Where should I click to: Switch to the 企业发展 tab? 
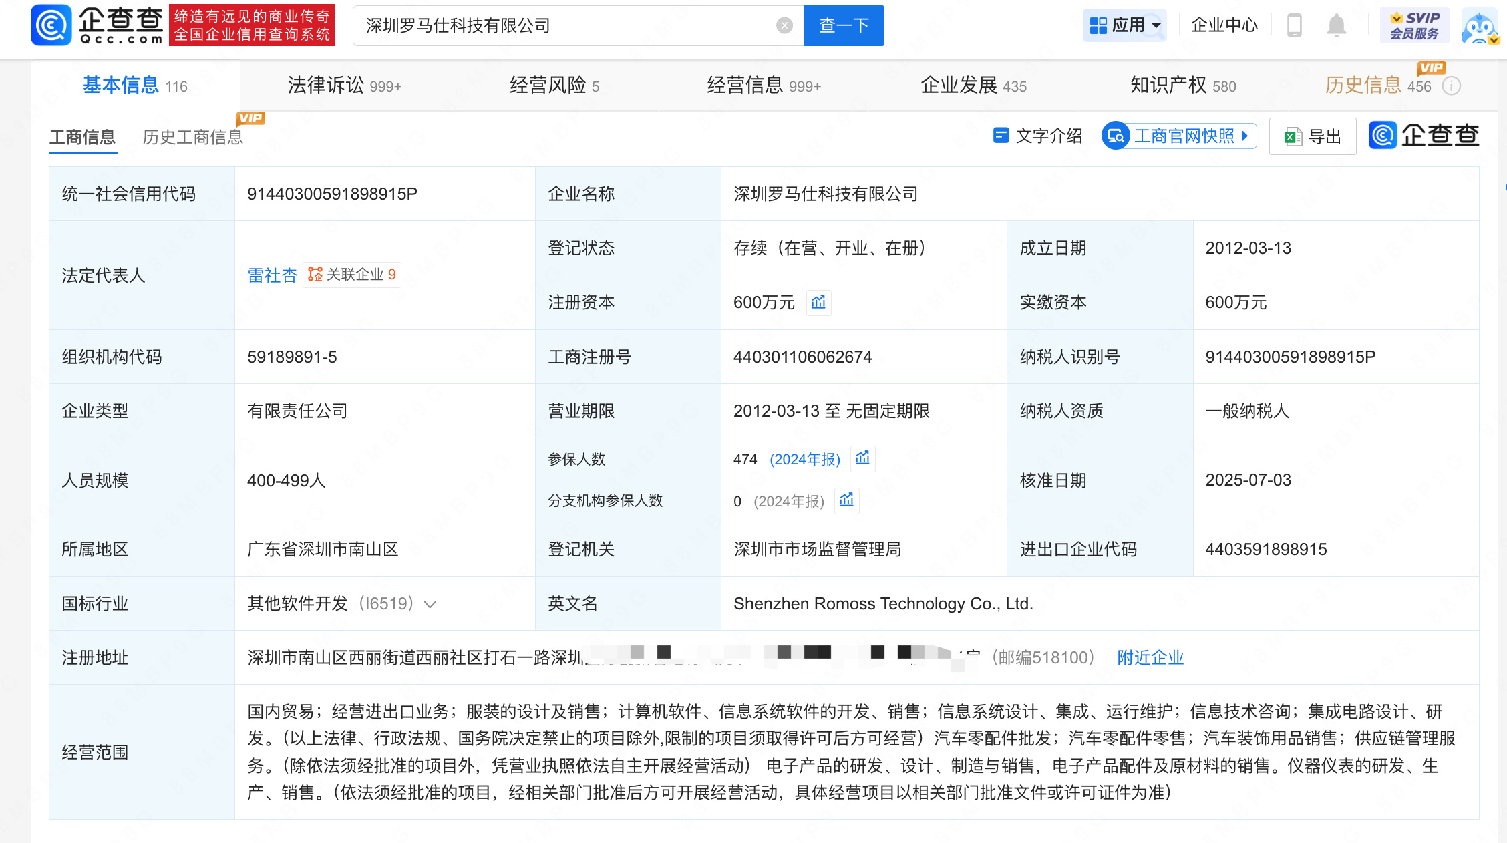tap(974, 86)
